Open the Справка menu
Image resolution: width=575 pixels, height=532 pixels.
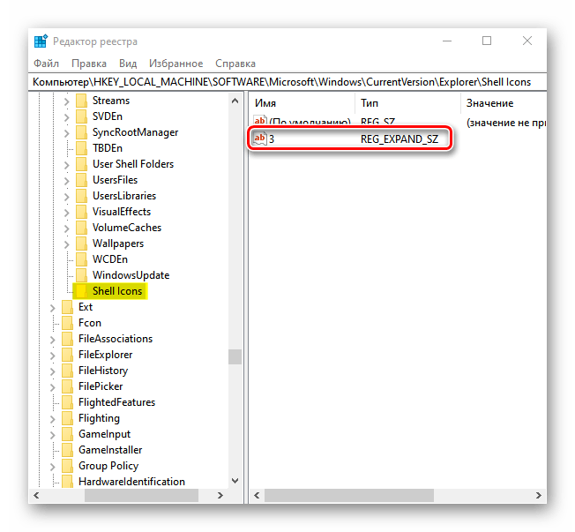(x=235, y=64)
